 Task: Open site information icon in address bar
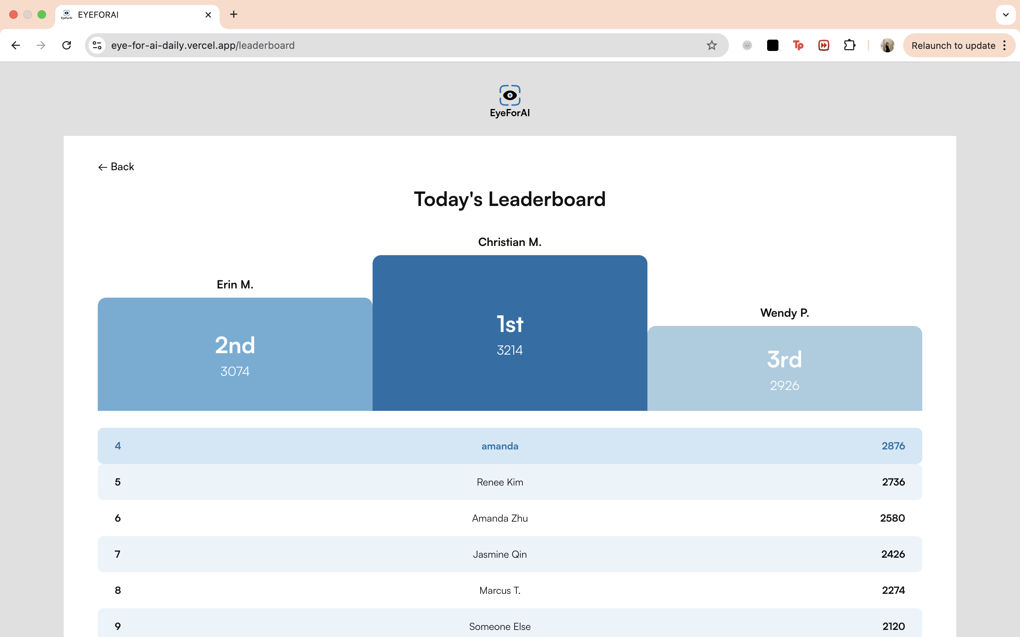tap(97, 46)
